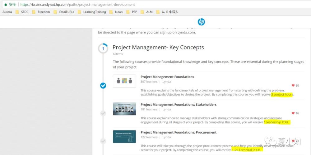Click the '6 items' label

point(118,54)
